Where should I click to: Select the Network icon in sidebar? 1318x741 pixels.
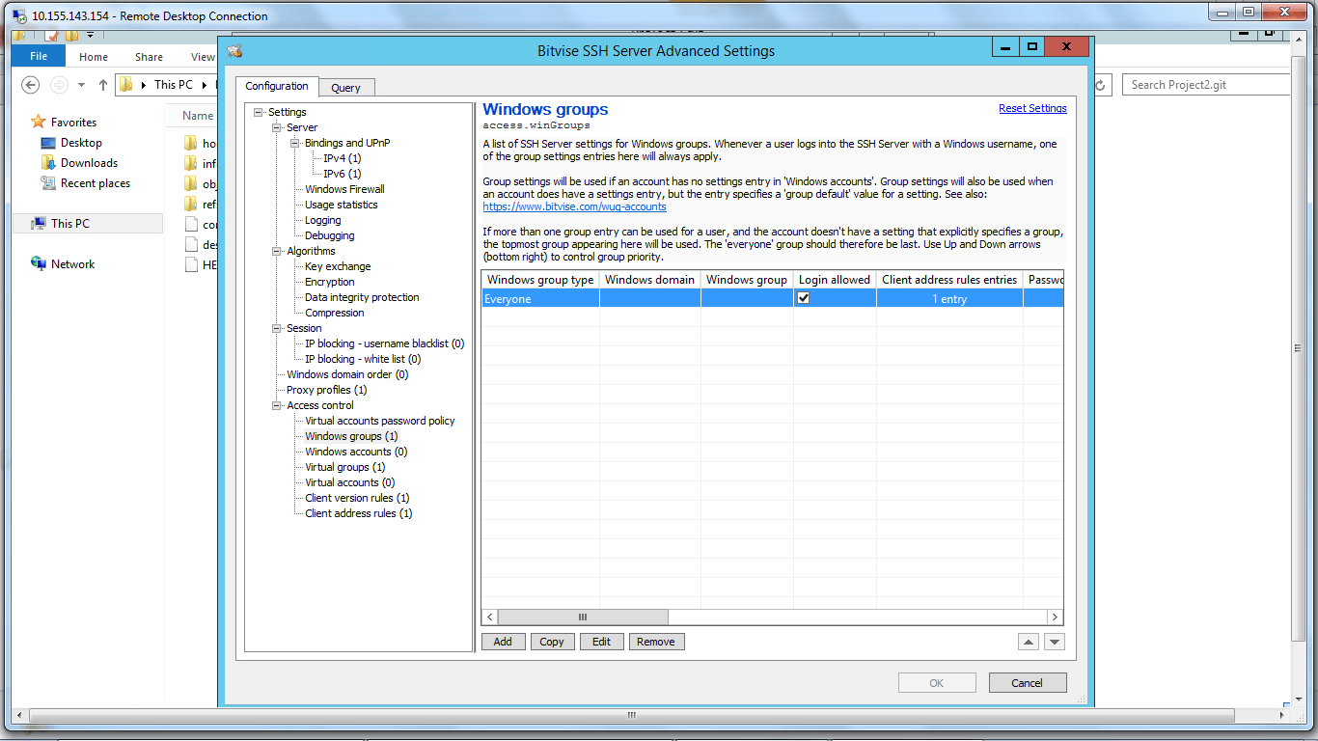tap(39, 264)
